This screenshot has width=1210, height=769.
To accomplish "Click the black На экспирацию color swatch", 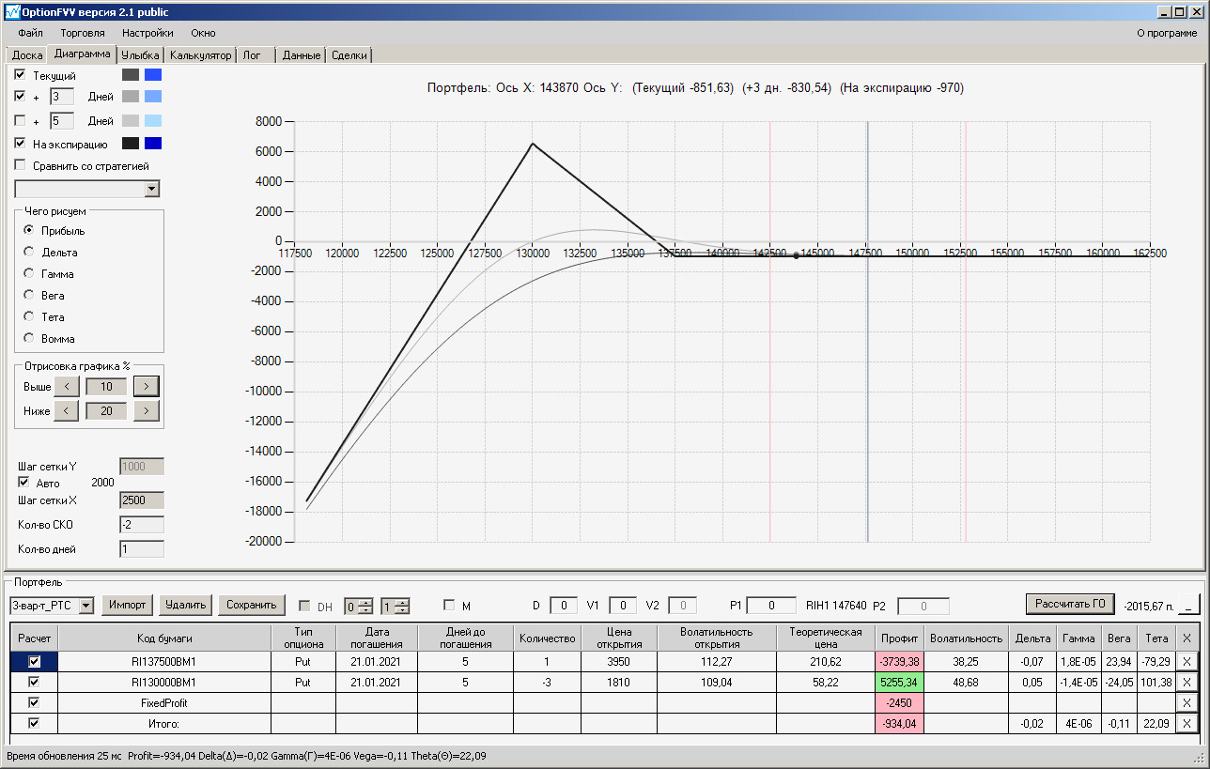I will pyautogui.click(x=130, y=144).
